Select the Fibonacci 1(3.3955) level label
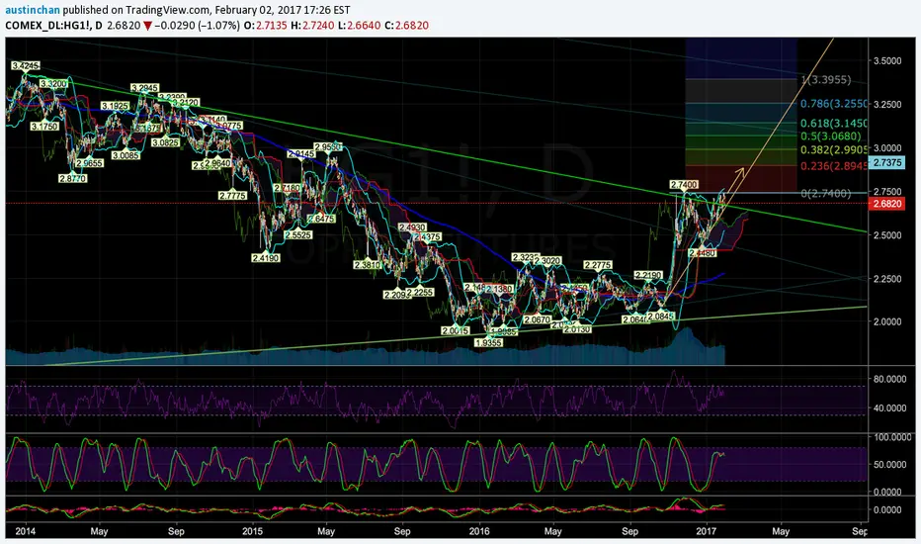The image size is (921, 544). [826, 79]
